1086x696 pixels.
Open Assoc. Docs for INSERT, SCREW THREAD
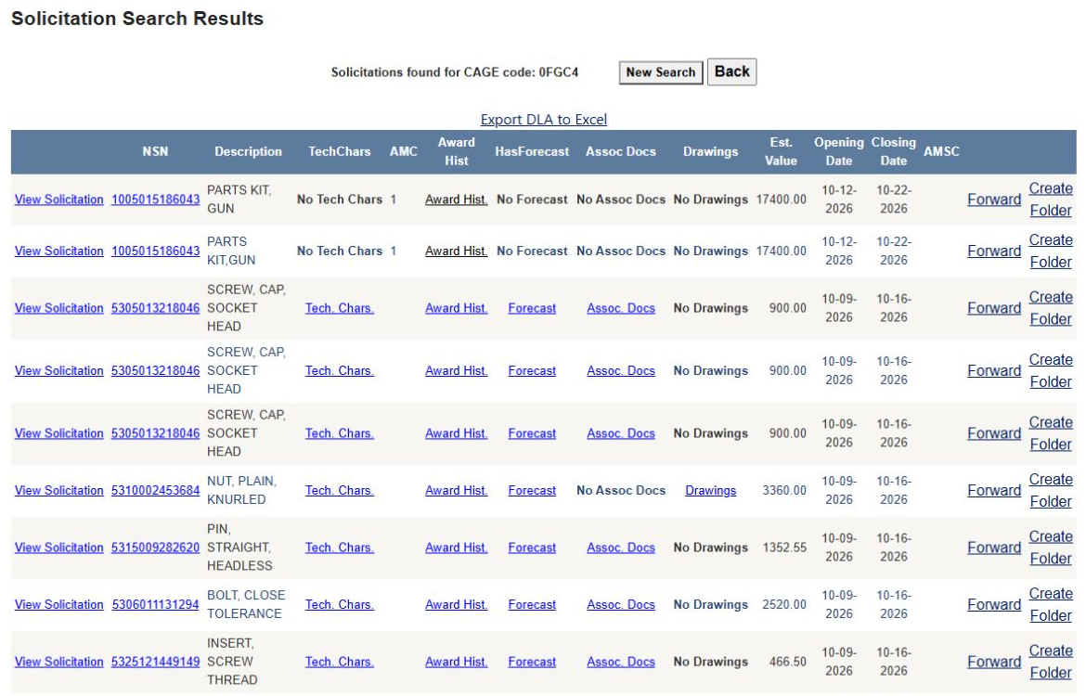(621, 662)
